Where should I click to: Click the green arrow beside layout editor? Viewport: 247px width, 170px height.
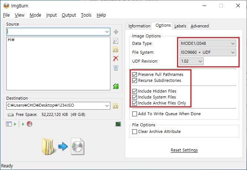point(15,124)
